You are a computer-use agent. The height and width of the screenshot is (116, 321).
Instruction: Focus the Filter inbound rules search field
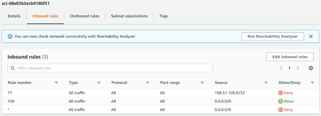[110, 68]
